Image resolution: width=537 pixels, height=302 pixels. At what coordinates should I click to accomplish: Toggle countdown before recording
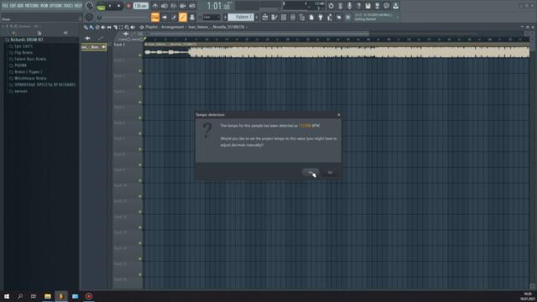[174, 6]
